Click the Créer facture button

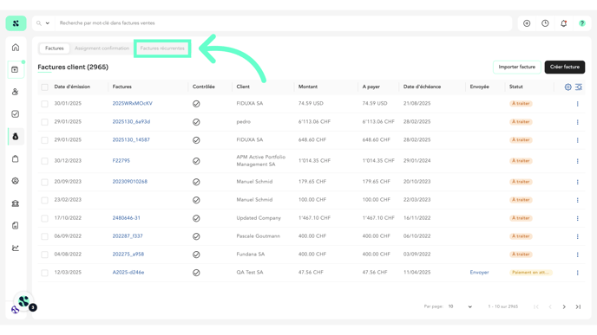click(565, 67)
